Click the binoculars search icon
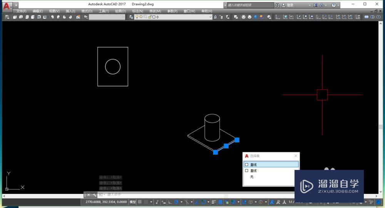385x208 pixels. point(277,5)
